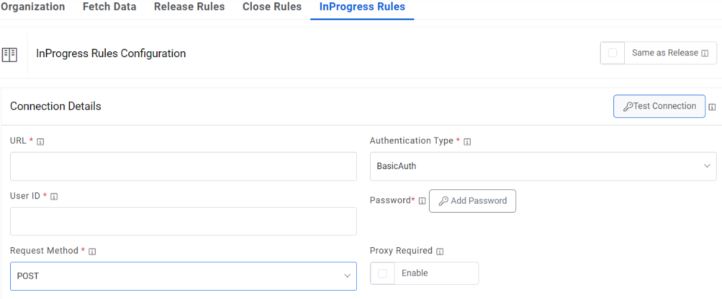Switch to the Release Rules tab
Viewport: 722px width, 299px height.
point(189,7)
